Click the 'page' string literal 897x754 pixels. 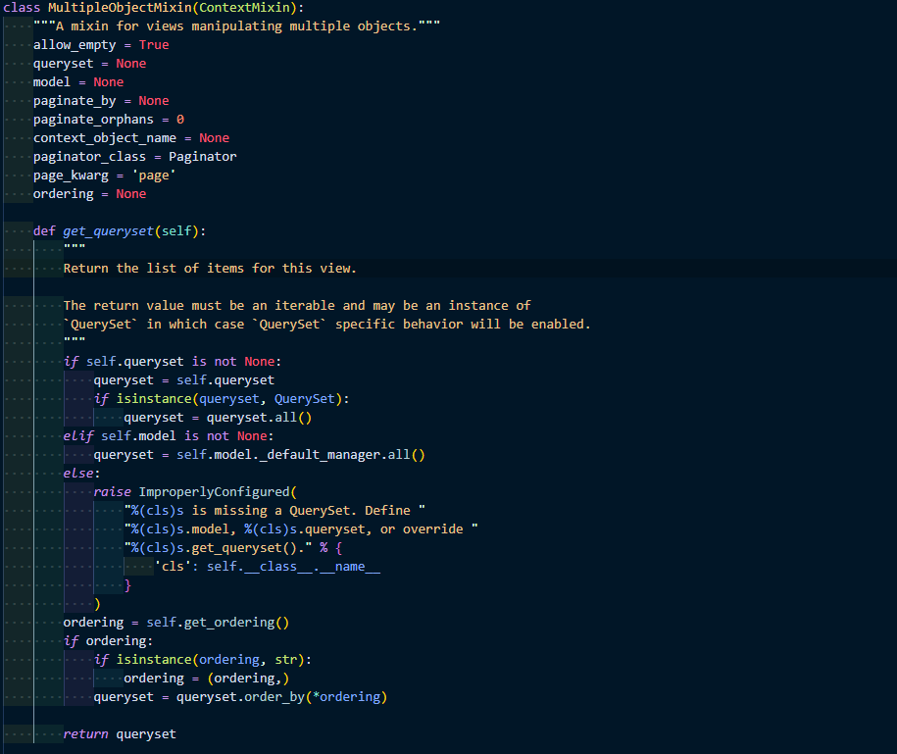click(154, 176)
